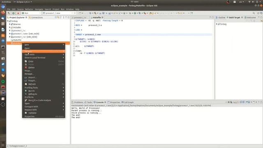263x148 pixels.
Task: Open the Search menu
Action: pyautogui.click(x=48, y=9)
